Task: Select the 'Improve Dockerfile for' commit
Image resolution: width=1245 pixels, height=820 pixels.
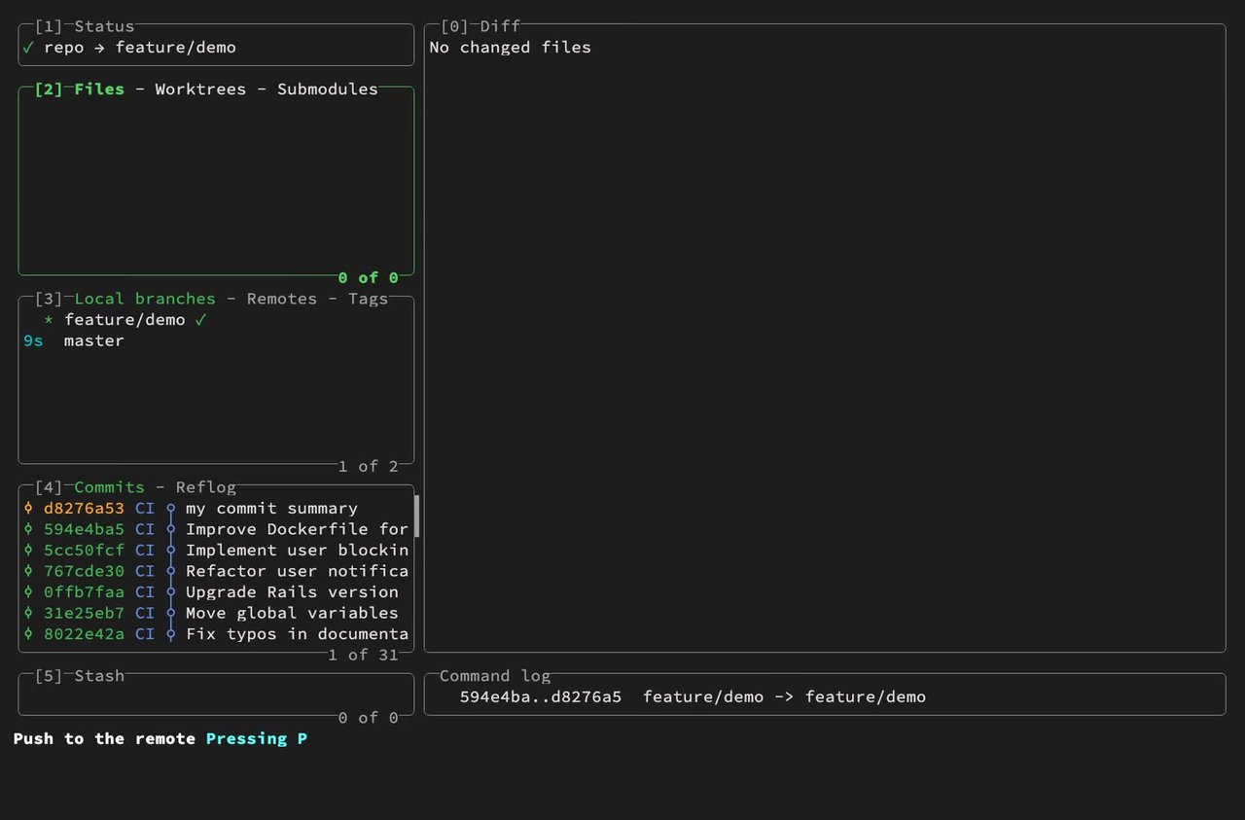Action: pyautogui.click(x=216, y=529)
